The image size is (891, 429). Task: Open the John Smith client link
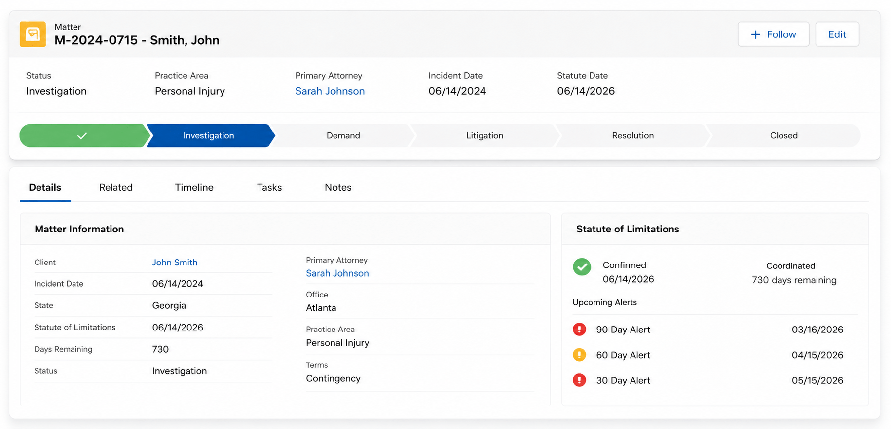(x=175, y=263)
